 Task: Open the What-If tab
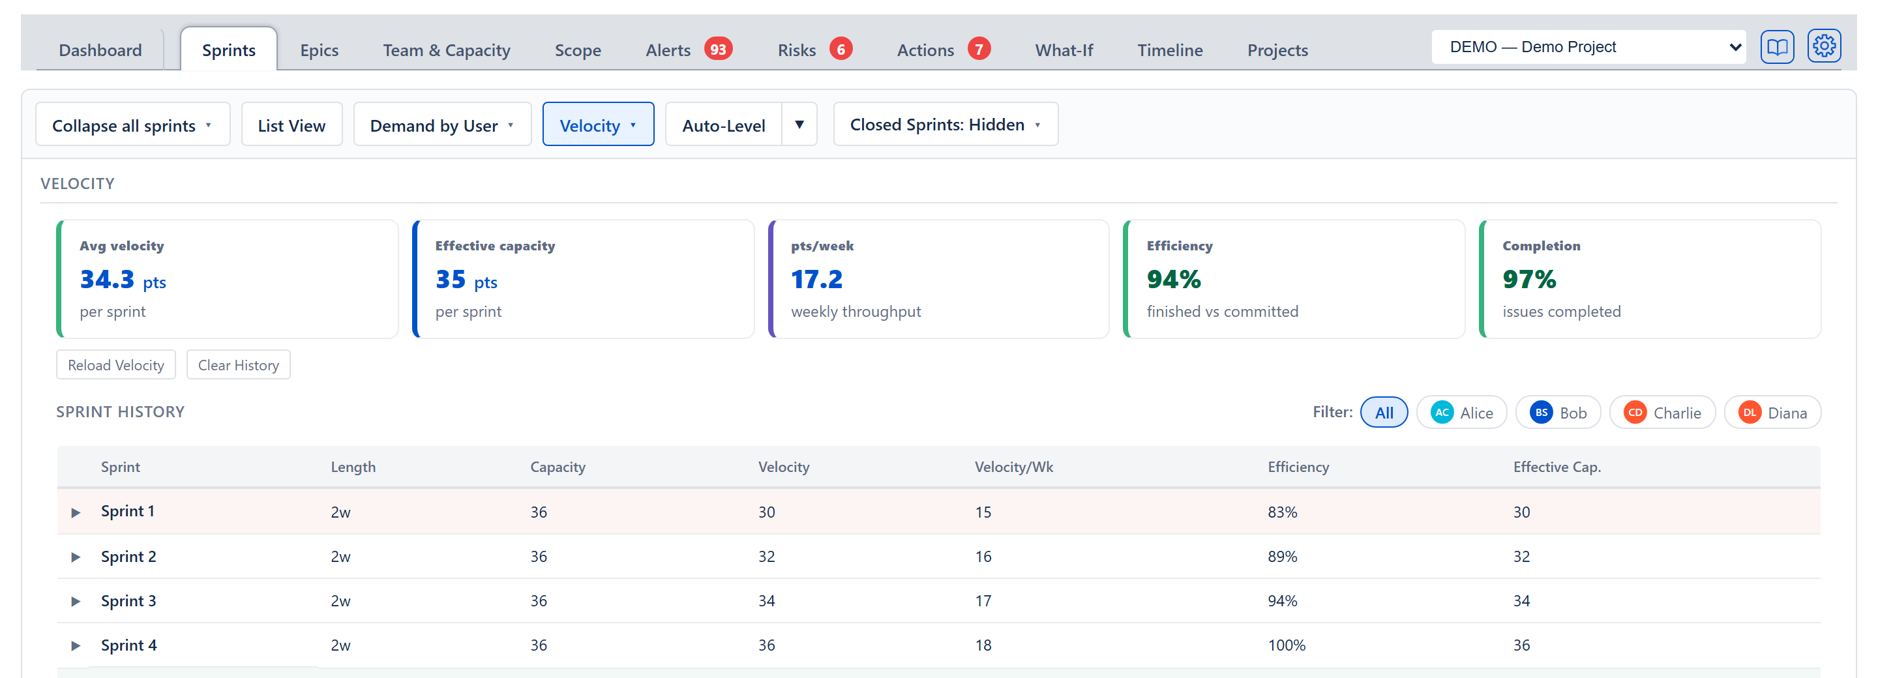point(1064,50)
